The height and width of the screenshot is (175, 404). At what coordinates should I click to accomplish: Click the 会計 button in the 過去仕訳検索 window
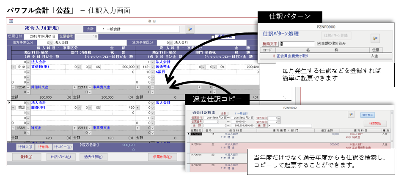pos(224,113)
